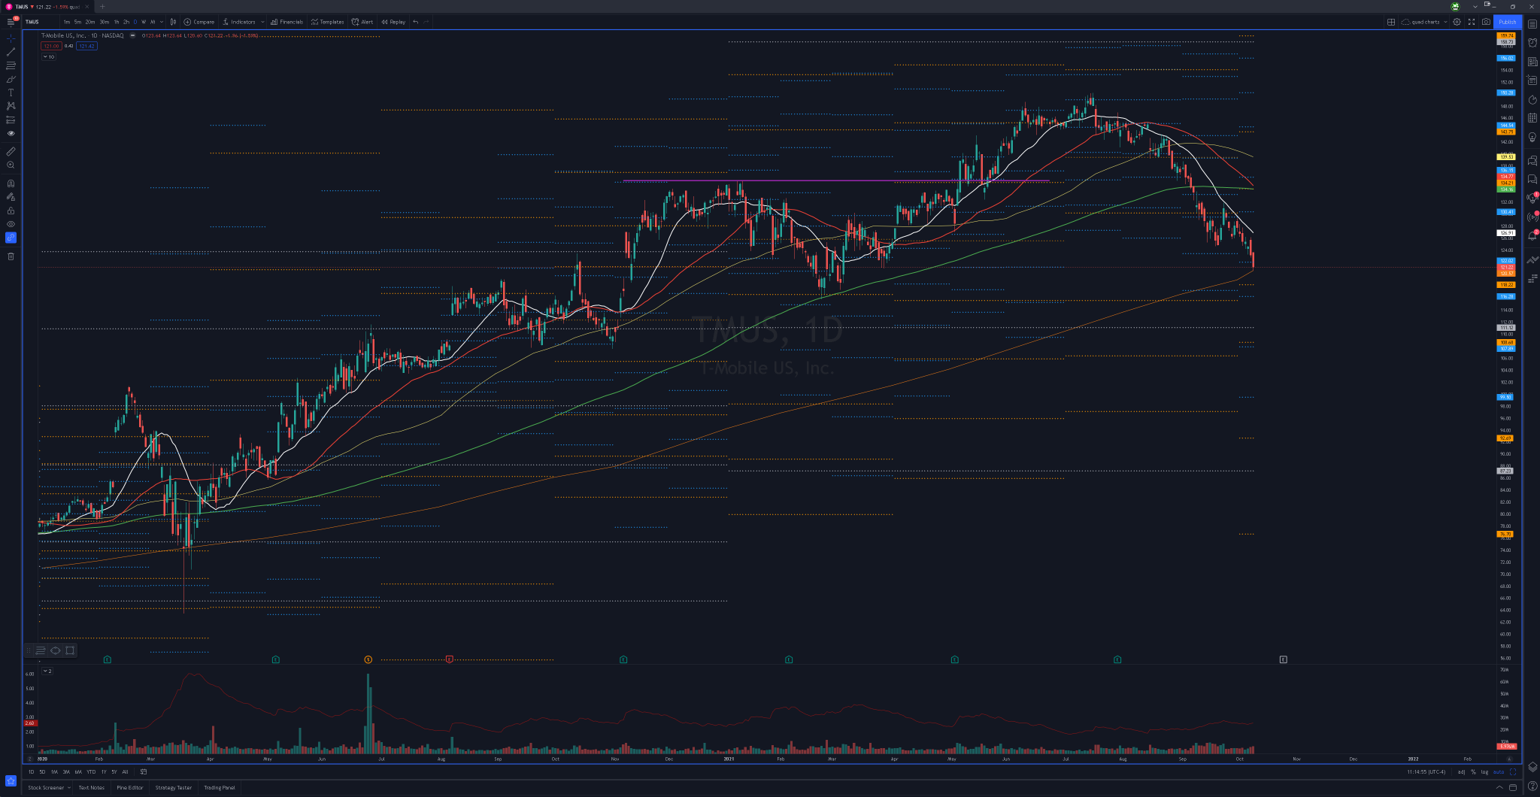Start bar Replay mode

click(393, 22)
